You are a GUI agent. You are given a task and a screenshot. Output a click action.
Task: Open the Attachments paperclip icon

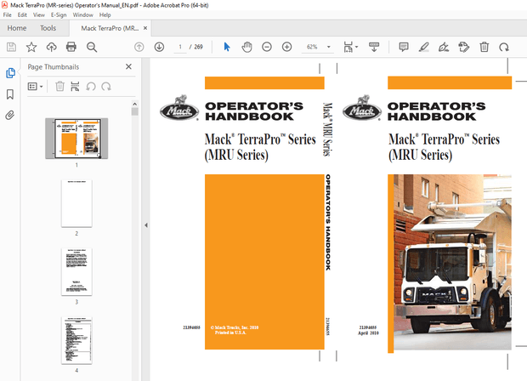[x=10, y=116]
